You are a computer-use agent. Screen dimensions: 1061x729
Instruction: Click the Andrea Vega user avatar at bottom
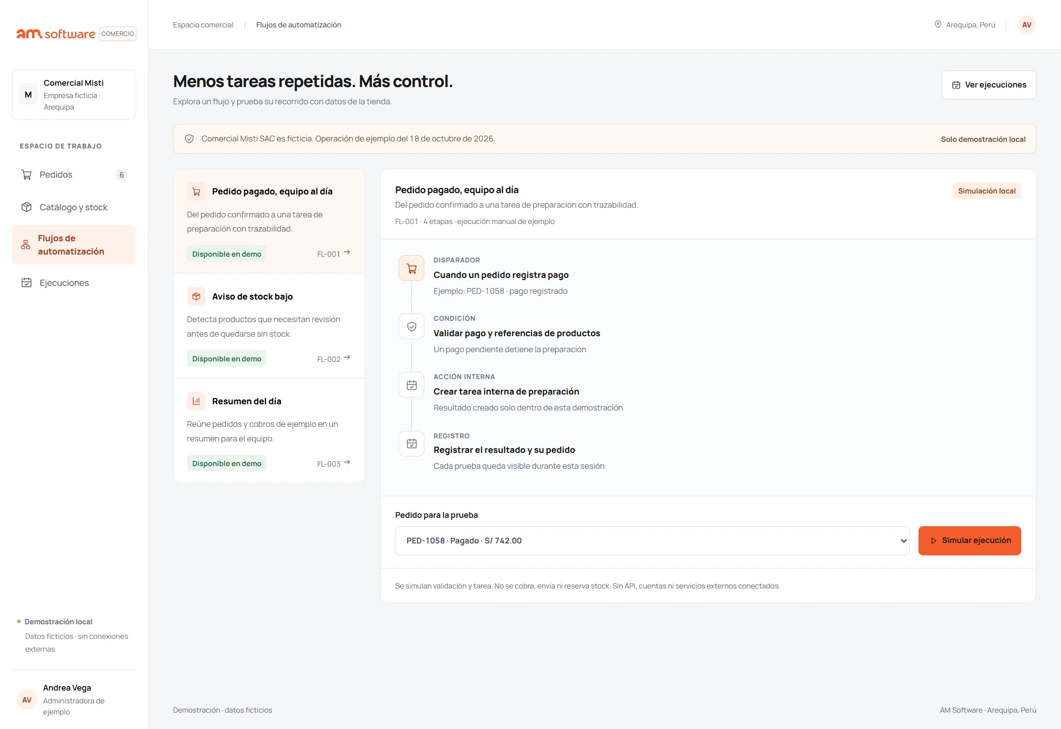click(27, 699)
